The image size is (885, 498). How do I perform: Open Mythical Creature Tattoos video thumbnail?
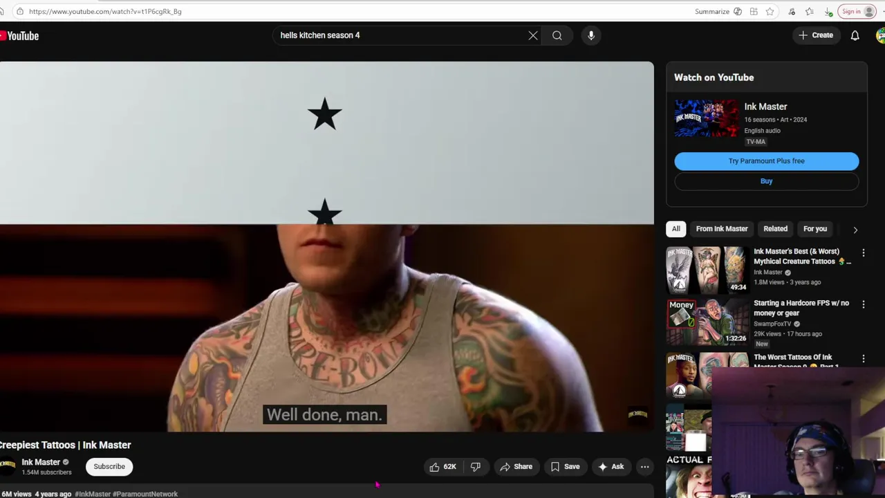click(x=707, y=270)
